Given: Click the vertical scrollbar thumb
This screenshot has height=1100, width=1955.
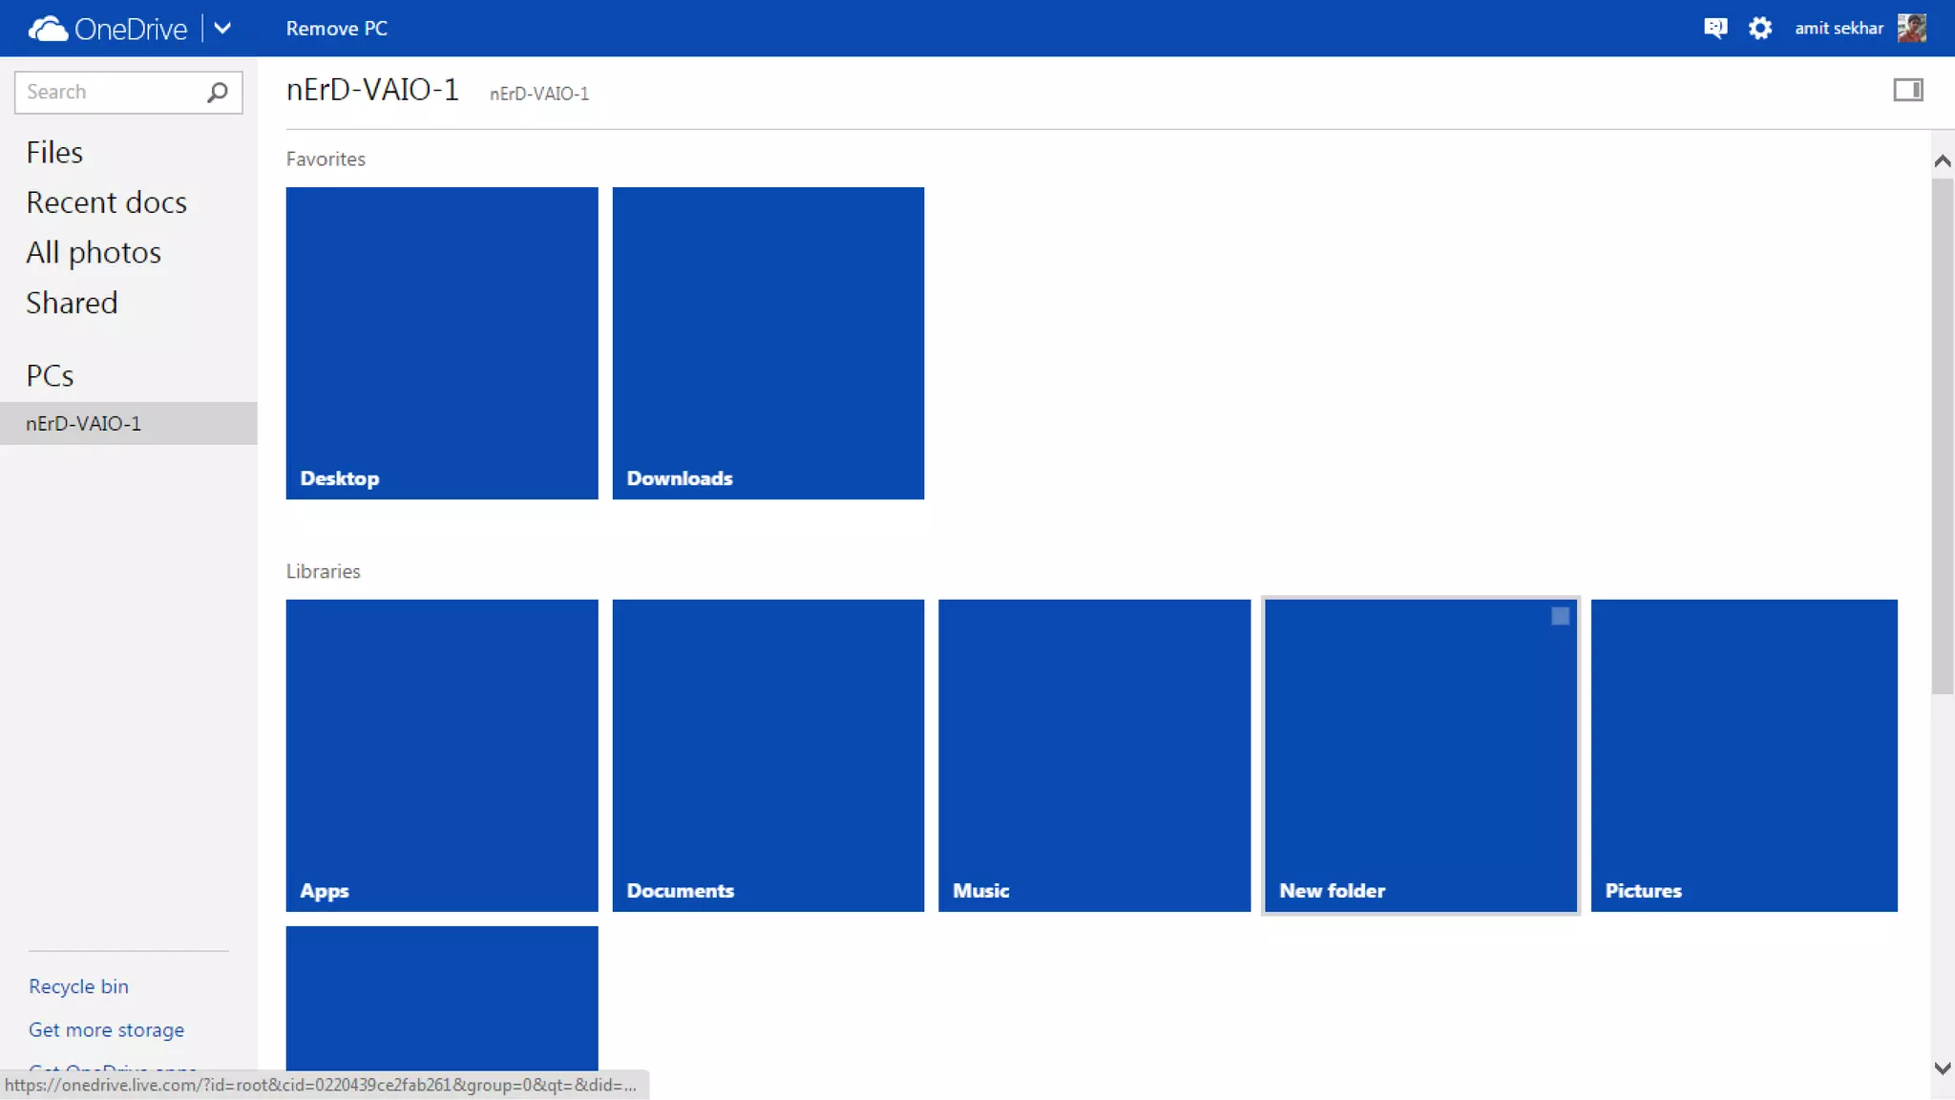Looking at the screenshot, I should pyautogui.click(x=1942, y=436).
